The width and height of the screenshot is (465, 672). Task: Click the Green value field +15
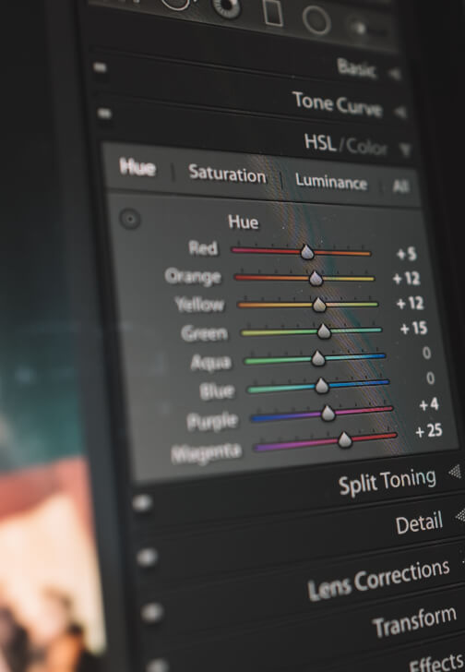413,329
